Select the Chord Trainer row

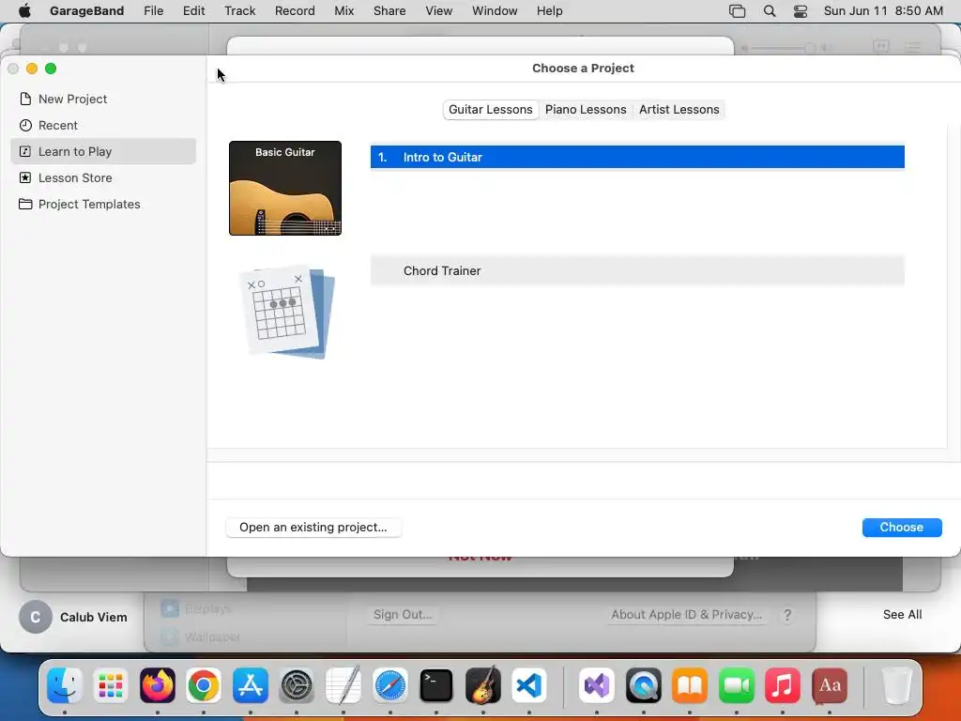[637, 271]
